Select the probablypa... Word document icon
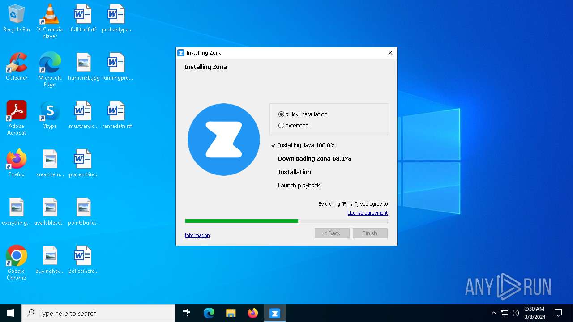The height and width of the screenshot is (322, 573). pos(117,19)
